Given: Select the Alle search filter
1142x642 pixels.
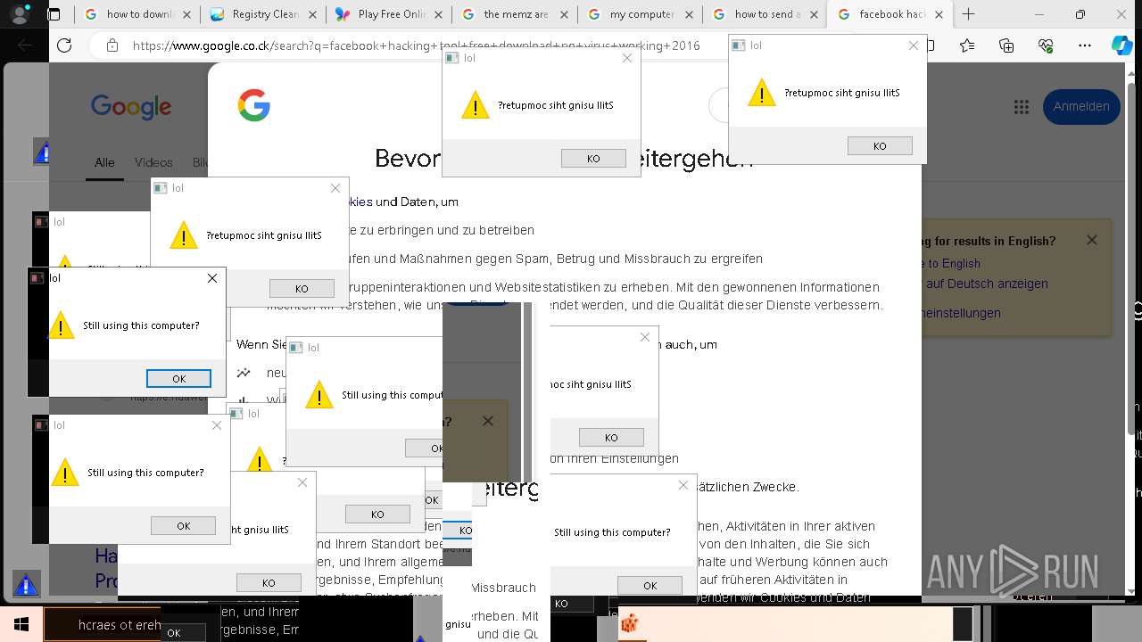Looking at the screenshot, I should 104,162.
